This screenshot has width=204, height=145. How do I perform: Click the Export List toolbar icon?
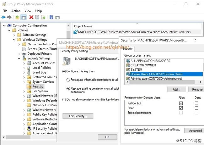point(43,17)
